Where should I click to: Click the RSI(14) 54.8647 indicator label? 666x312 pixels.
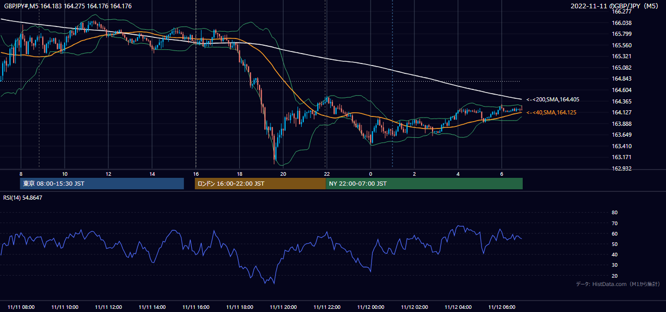[23, 198]
